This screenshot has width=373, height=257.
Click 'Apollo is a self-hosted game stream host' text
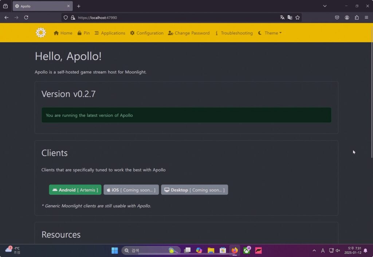click(x=91, y=72)
